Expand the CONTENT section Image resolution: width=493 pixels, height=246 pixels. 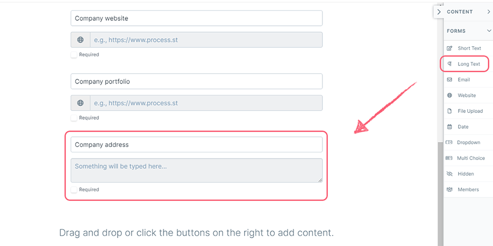tap(468, 12)
